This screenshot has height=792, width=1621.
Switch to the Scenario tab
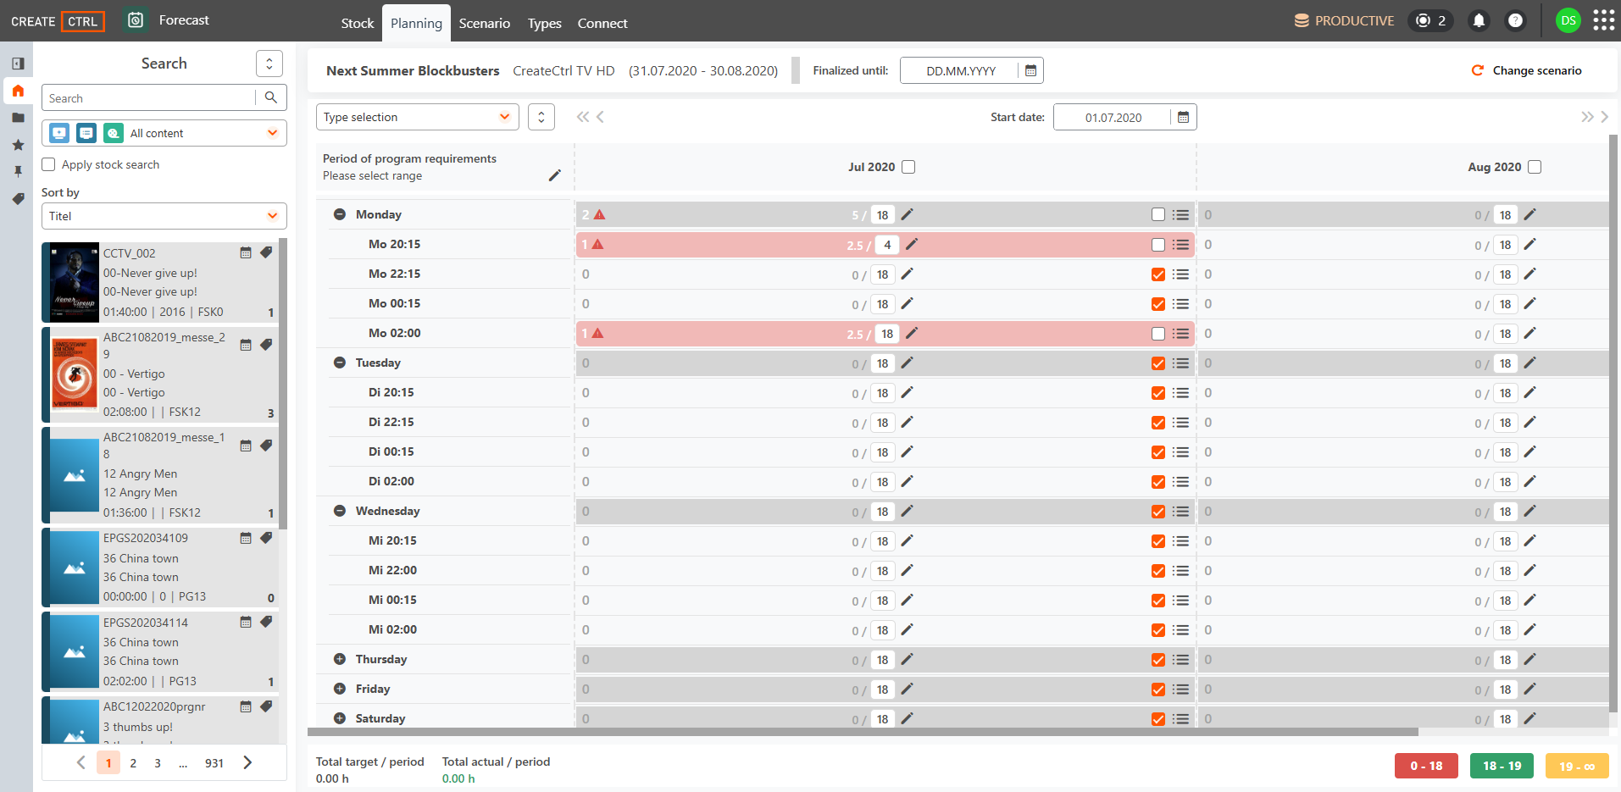(x=485, y=23)
